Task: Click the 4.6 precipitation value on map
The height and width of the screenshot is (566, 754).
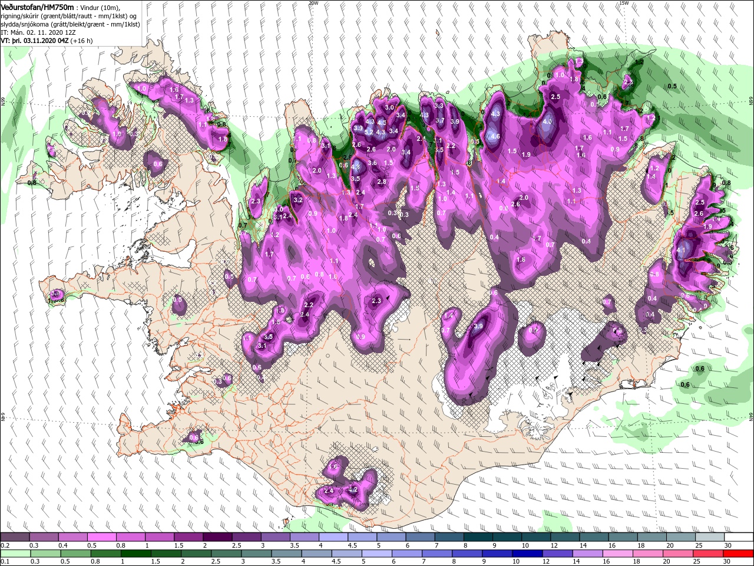Action: (x=495, y=136)
